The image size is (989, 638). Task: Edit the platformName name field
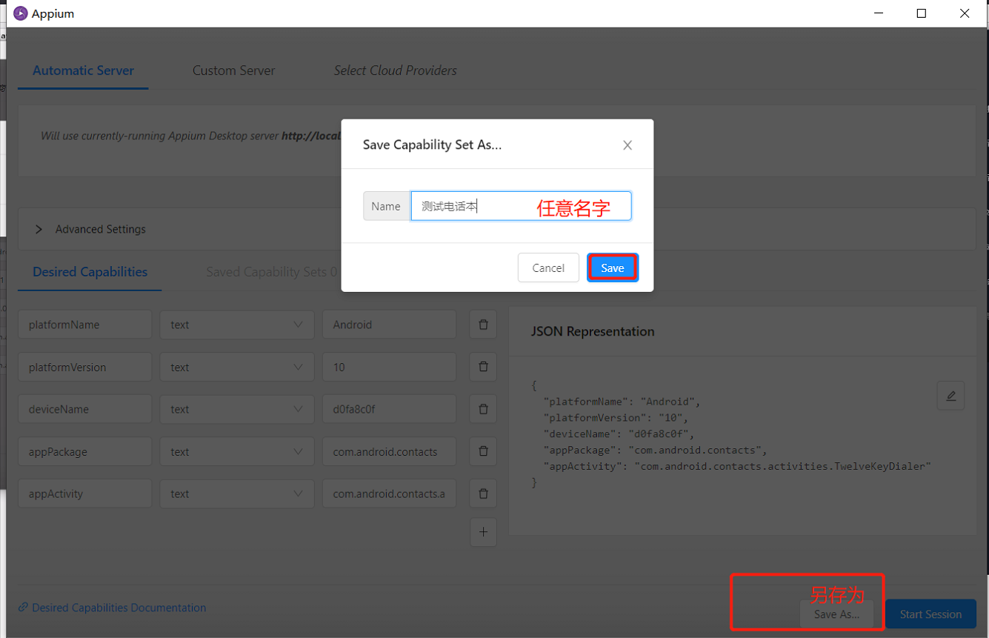pyautogui.click(x=84, y=325)
